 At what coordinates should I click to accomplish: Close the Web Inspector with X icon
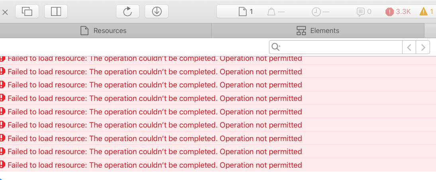pos(5,12)
